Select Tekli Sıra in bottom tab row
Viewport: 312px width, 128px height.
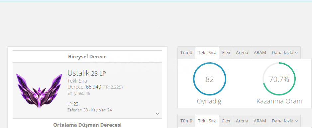coord(207,121)
